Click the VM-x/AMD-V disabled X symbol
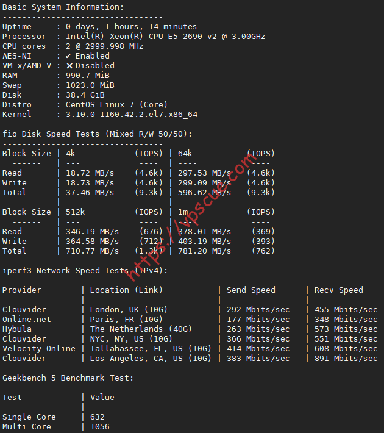This screenshot has width=384, height=433. (x=69, y=66)
